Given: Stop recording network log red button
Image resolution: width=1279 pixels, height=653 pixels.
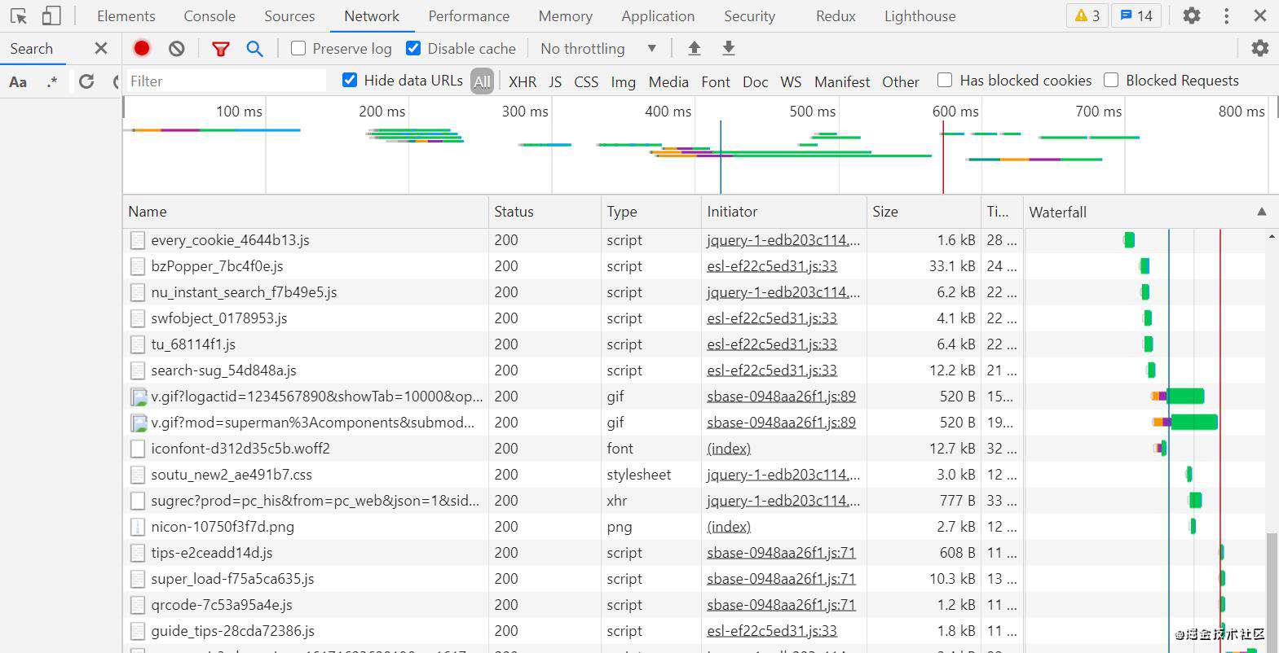Looking at the screenshot, I should point(142,49).
